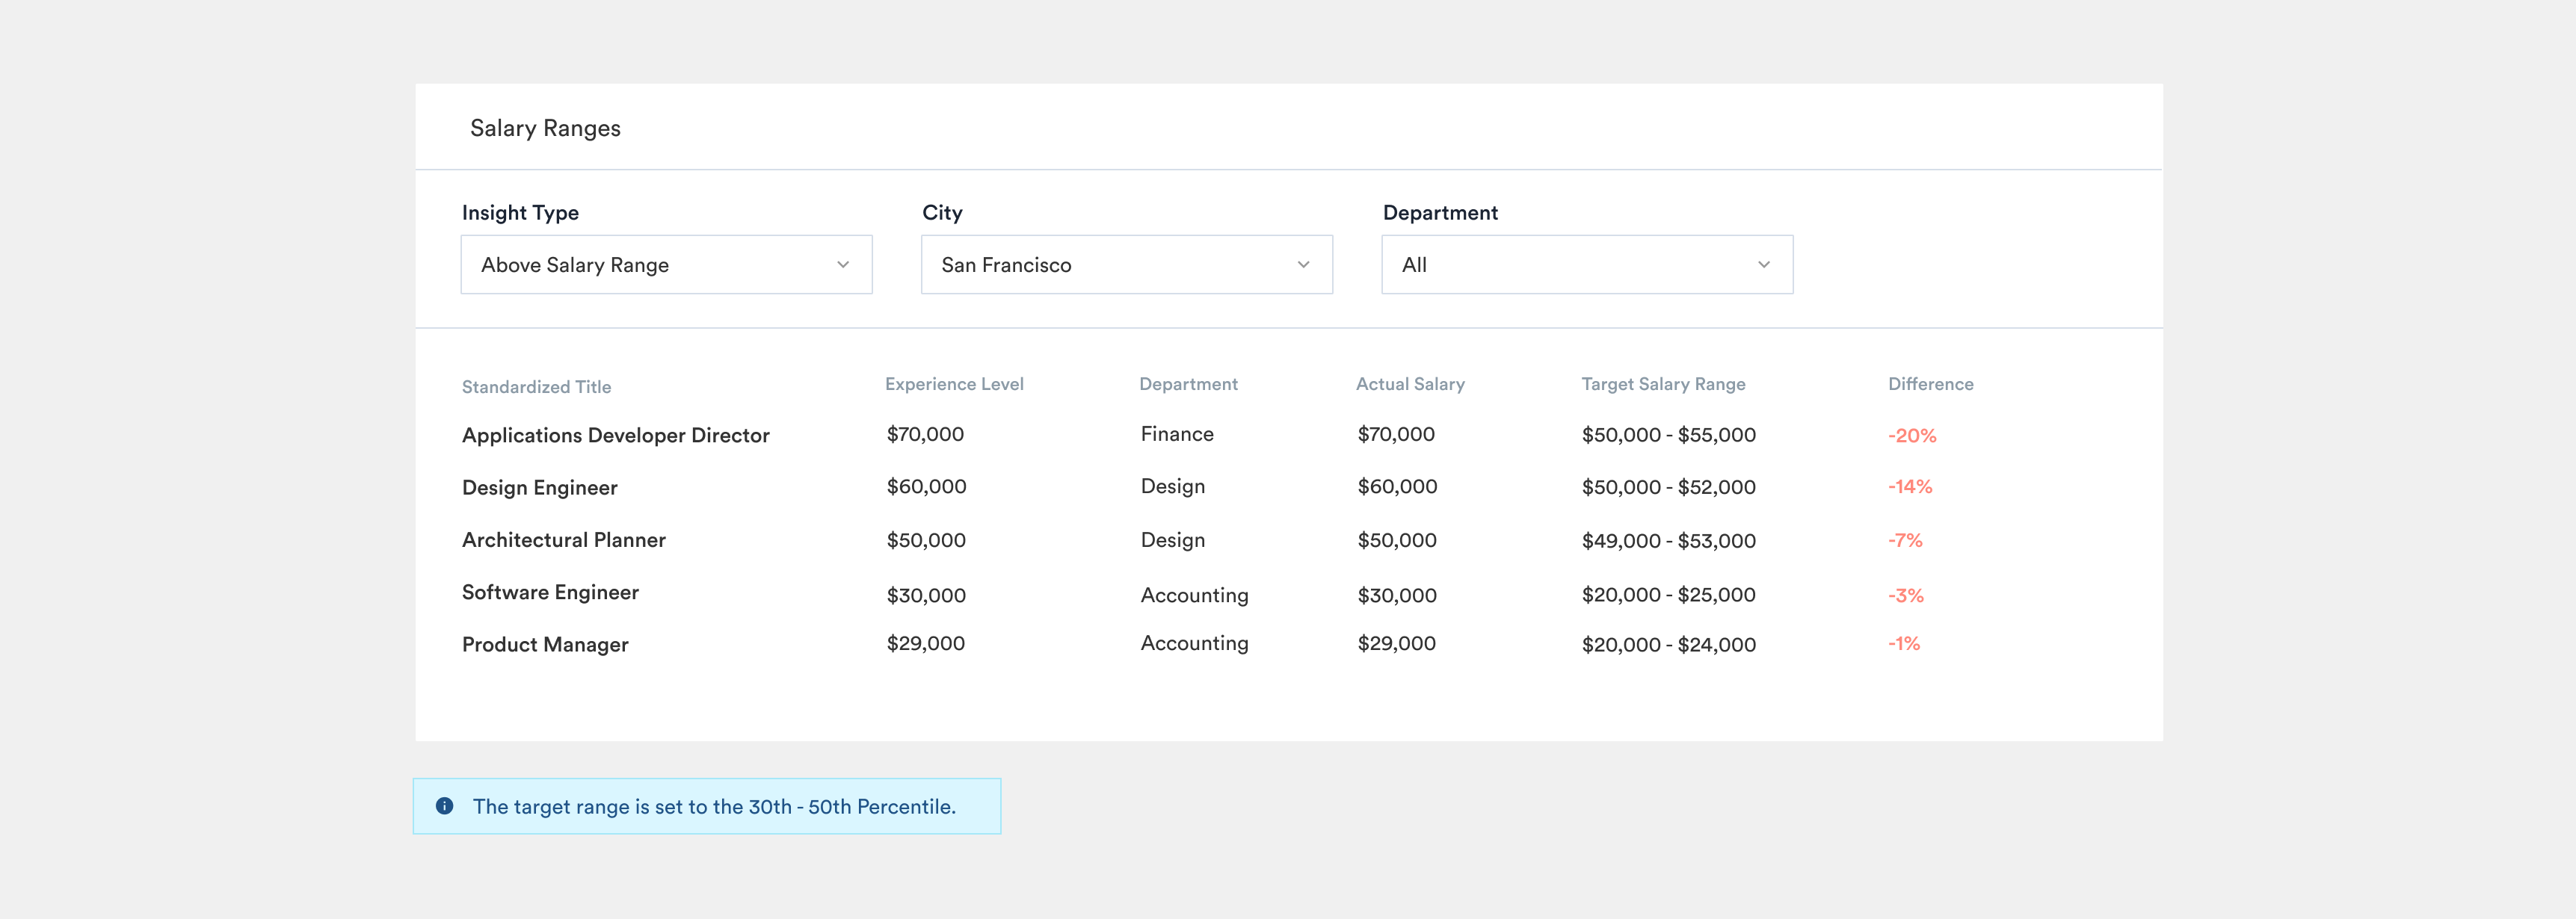Select the Software Engineer row title
Screen dimensions: 2576x919
[550, 592]
